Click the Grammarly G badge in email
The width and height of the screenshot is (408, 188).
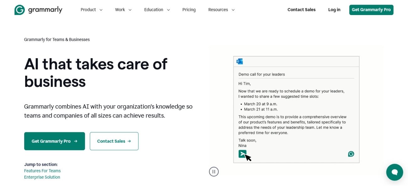351,154
